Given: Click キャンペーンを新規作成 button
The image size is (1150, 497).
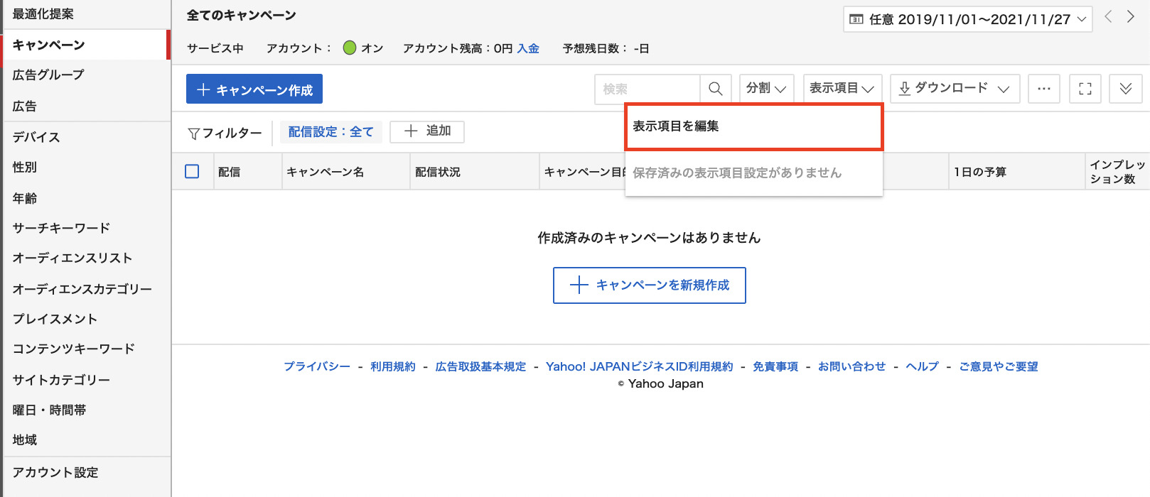Looking at the screenshot, I should 650,285.
